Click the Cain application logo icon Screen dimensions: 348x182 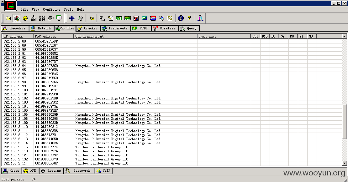click(11, 6)
